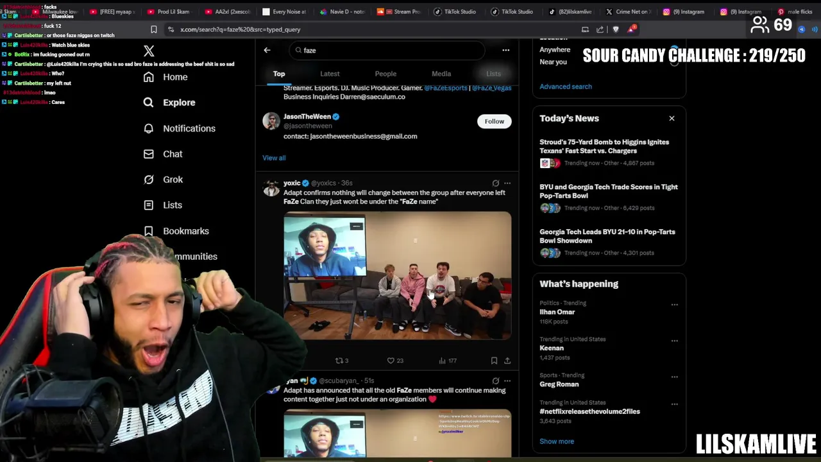Image resolution: width=821 pixels, height=462 pixels.
Task: Select Anywhere location filter
Action: (555, 49)
